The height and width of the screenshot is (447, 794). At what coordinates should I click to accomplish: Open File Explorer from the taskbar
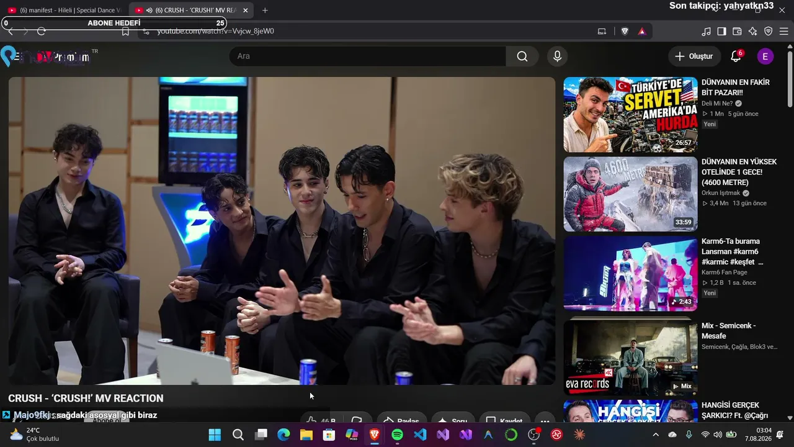[x=306, y=435]
